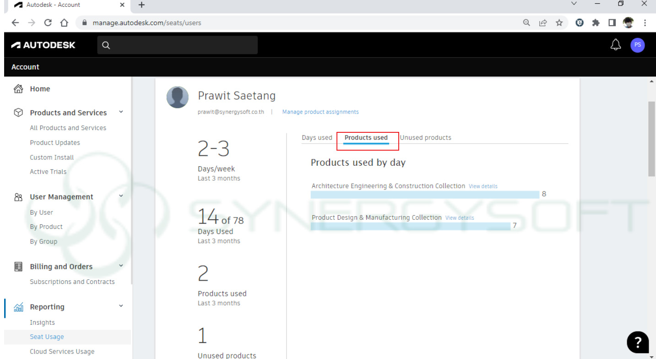Select the Products and Services box icon

coord(18,113)
